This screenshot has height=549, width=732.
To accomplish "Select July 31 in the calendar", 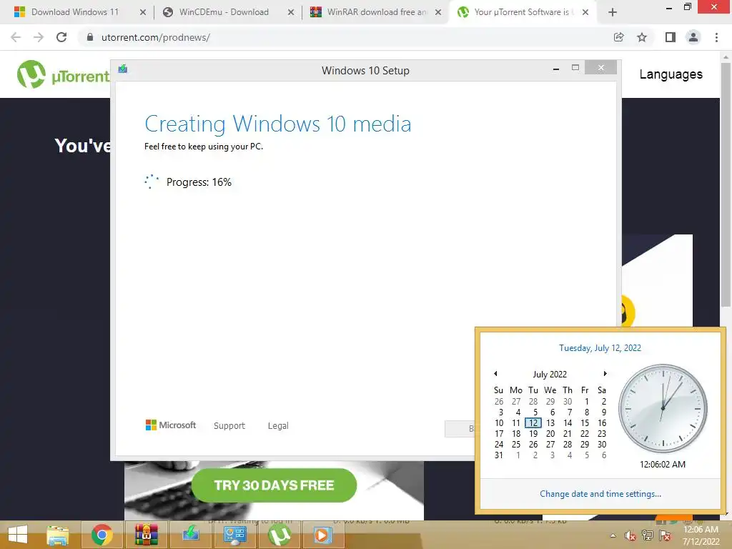I will tap(498, 455).
